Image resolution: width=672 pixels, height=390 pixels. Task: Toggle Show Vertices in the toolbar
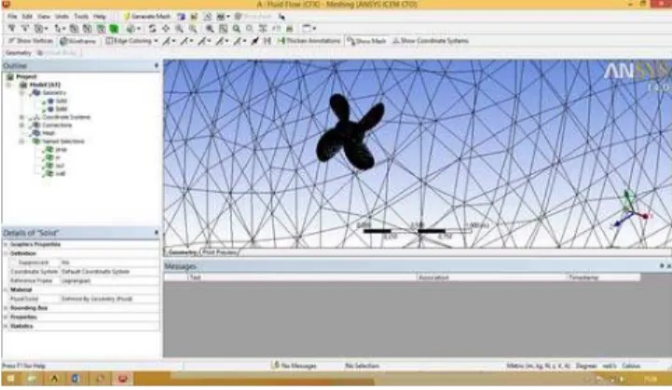pyautogui.click(x=31, y=41)
